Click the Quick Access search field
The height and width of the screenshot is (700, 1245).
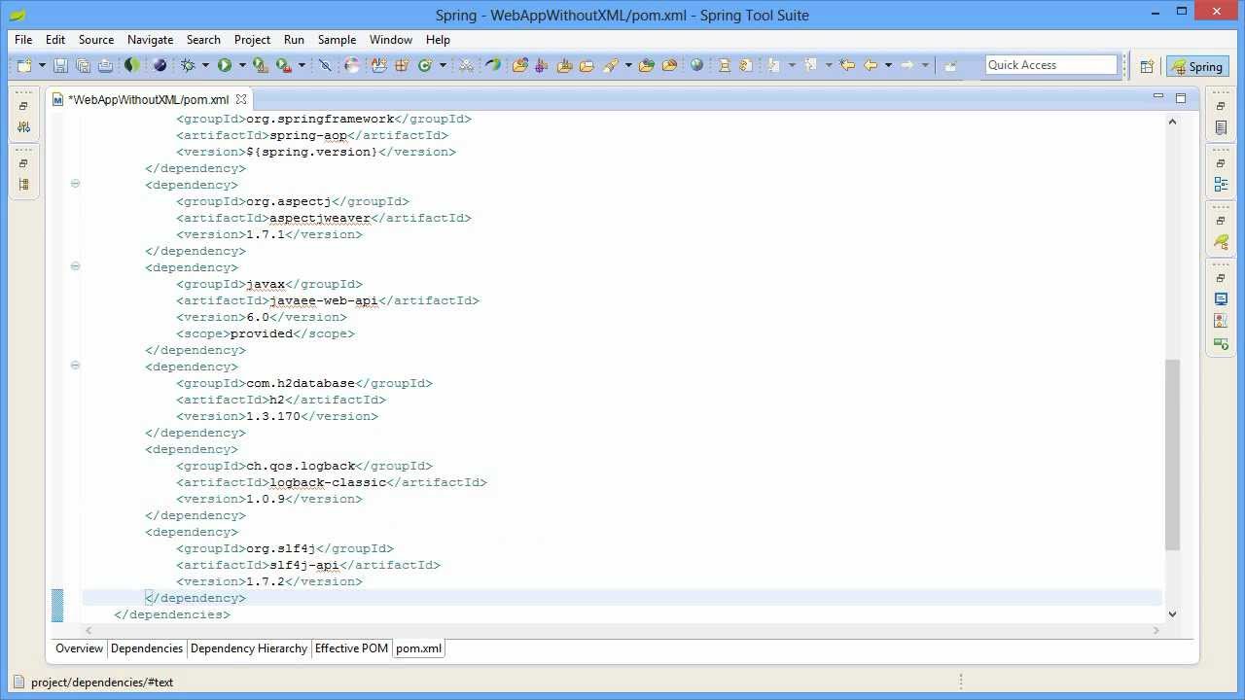pyautogui.click(x=1050, y=65)
